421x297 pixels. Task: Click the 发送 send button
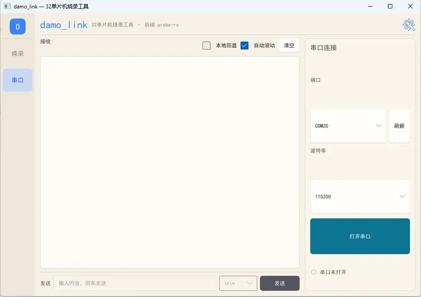pyautogui.click(x=279, y=283)
